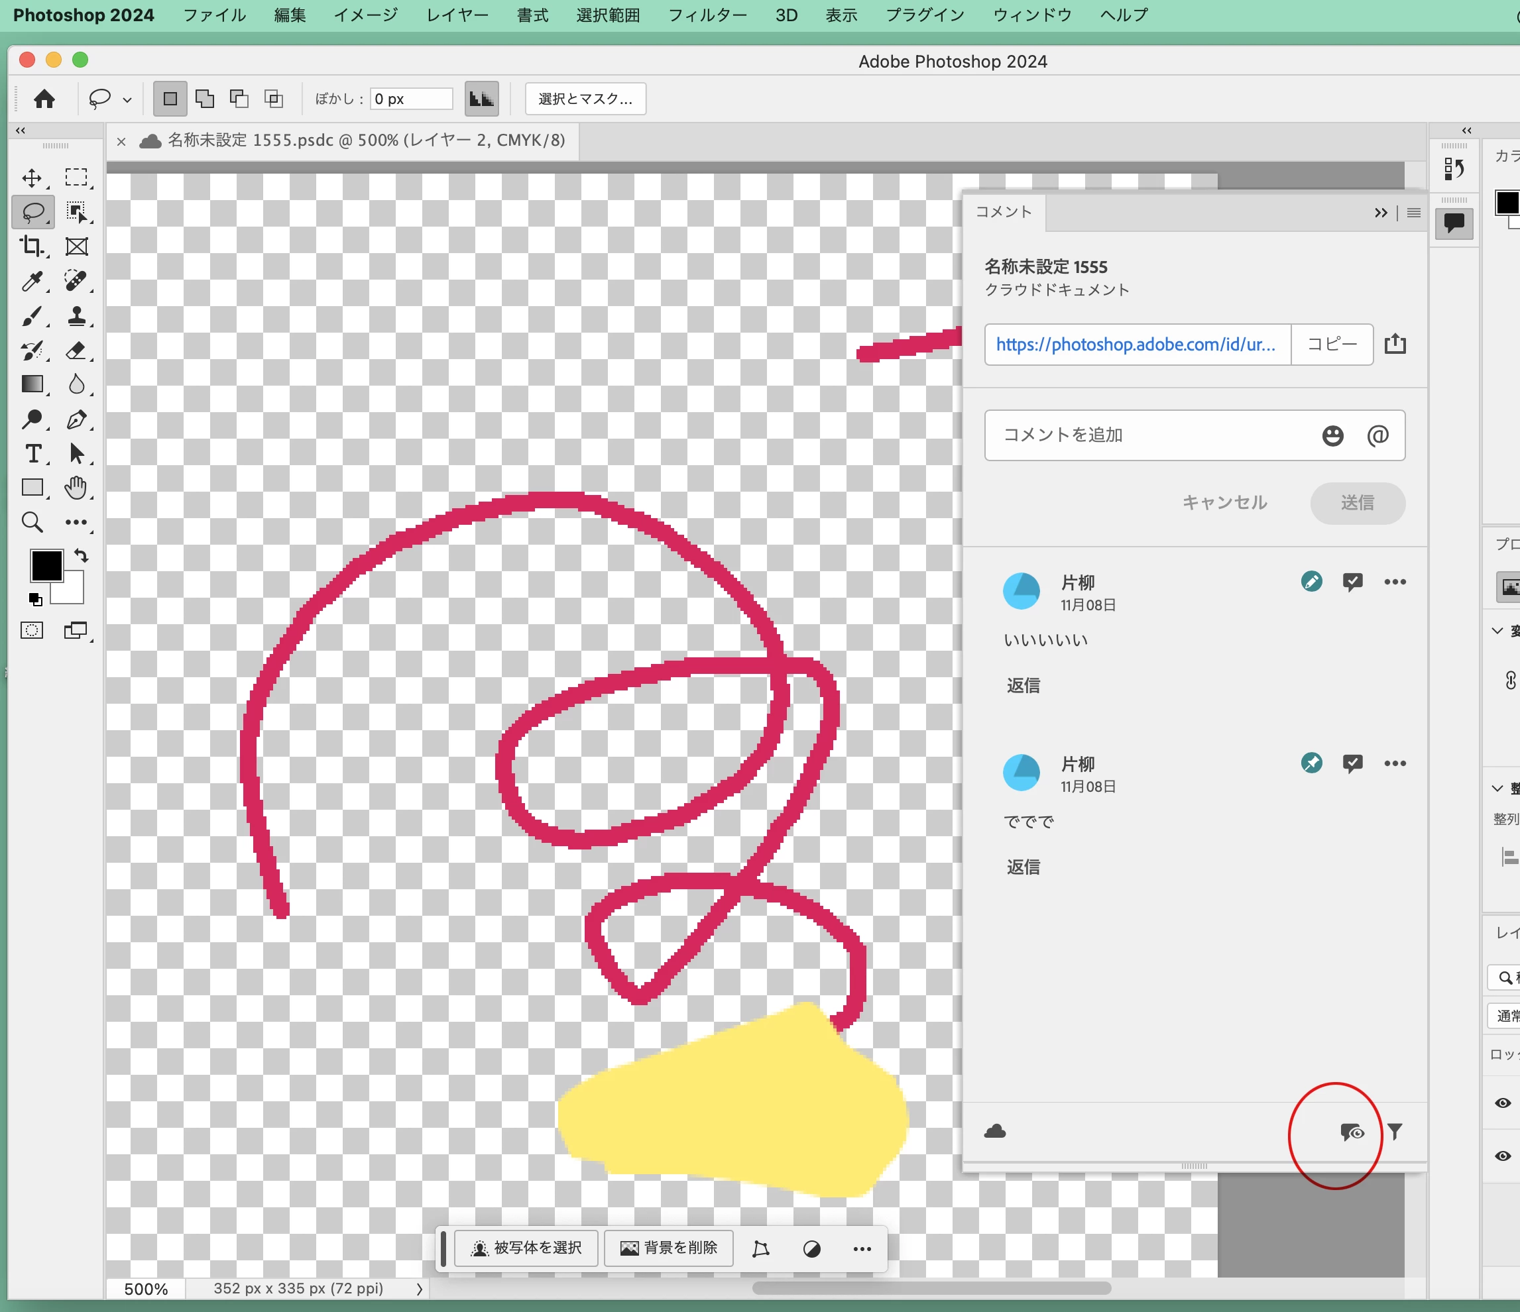Toggle Quick Mask mode
Image resolution: width=1520 pixels, height=1312 pixels.
click(32, 631)
